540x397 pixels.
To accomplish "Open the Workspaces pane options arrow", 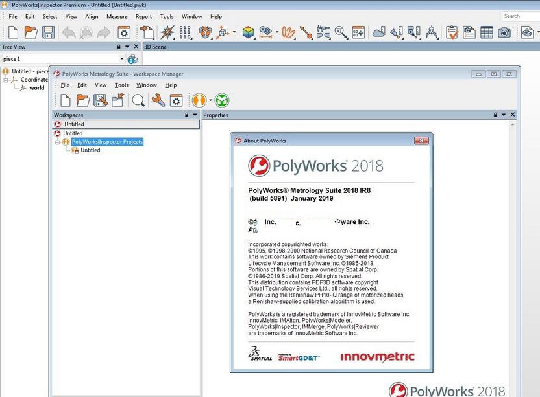I will [195, 115].
